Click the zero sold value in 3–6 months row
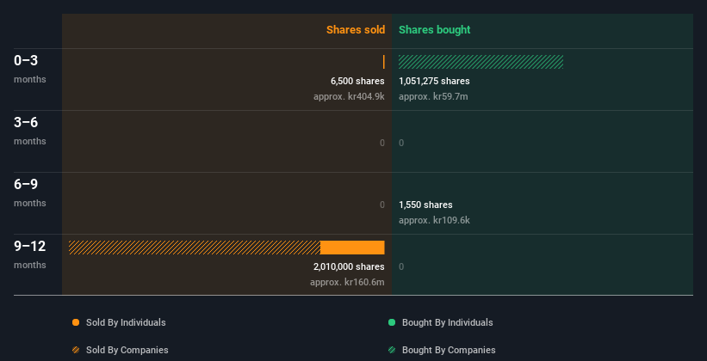 [382, 144]
